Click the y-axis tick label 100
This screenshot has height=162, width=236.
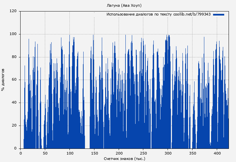tap(13, 34)
